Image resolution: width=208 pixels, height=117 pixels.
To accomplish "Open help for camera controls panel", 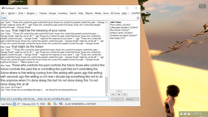I will [x=206, y=114].
